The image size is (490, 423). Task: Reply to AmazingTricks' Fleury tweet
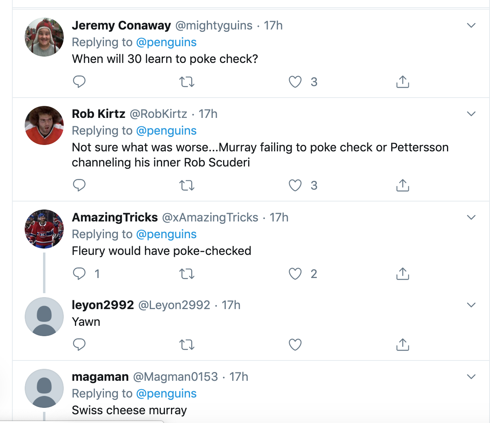(79, 274)
